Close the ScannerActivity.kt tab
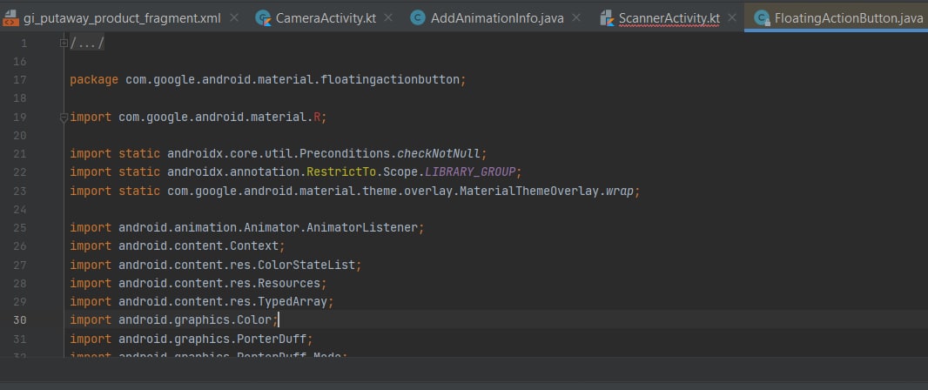 click(x=732, y=17)
